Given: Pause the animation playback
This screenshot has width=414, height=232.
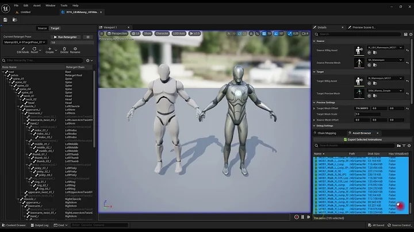Looking at the screenshot, I should click(x=302, y=217).
